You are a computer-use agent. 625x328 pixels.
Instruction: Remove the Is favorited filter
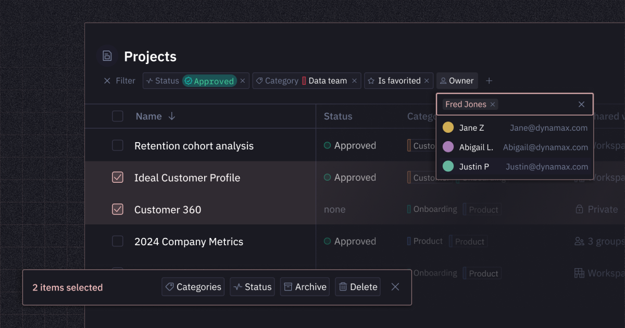click(427, 81)
